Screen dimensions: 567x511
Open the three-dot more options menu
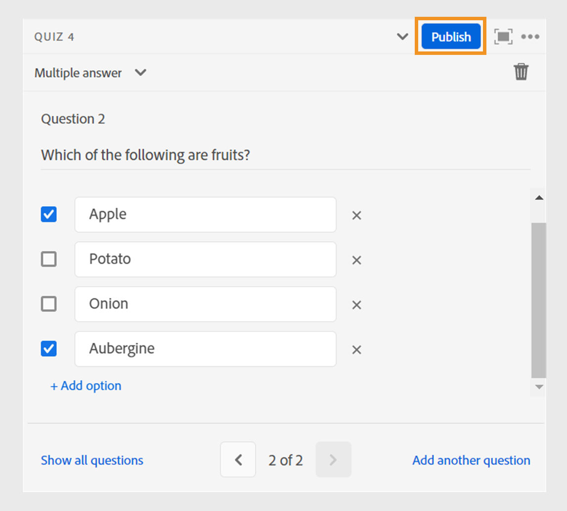click(x=530, y=37)
